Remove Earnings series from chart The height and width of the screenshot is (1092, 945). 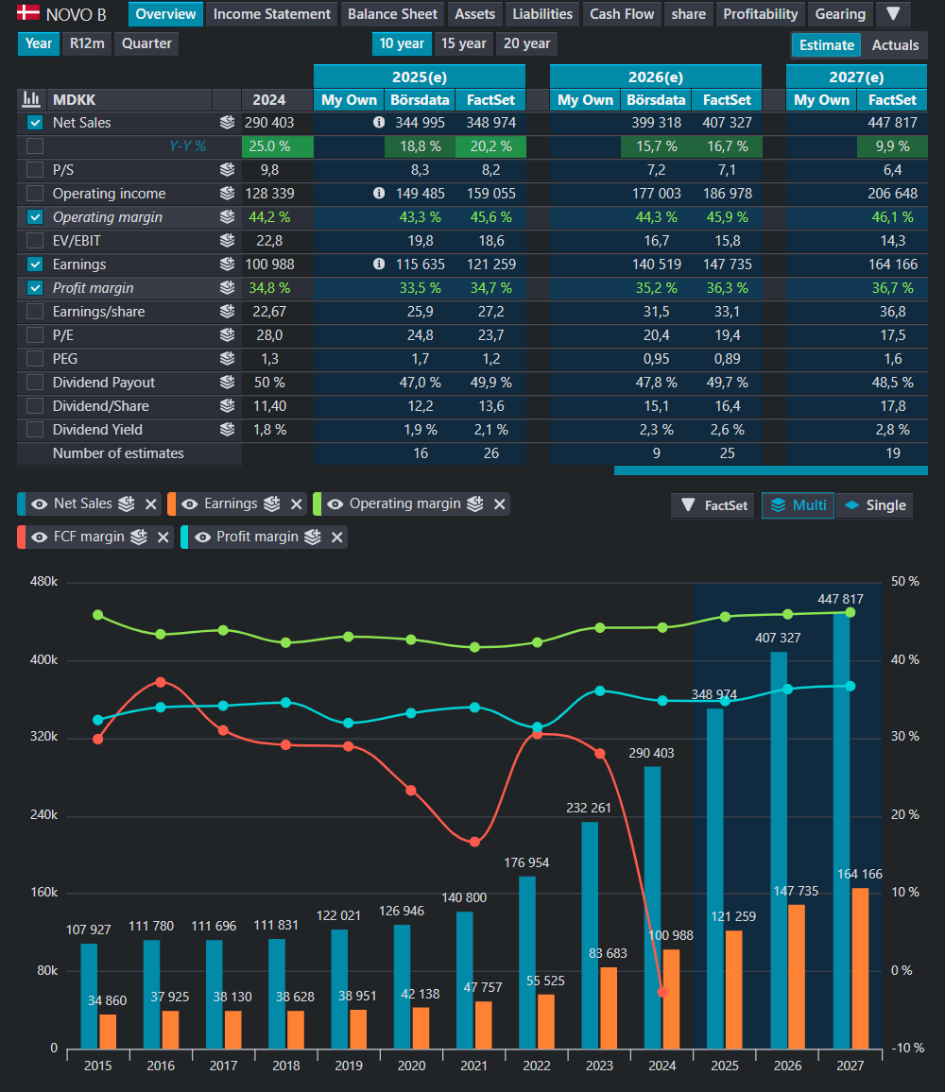pyautogui.click(x=296, y=504)
